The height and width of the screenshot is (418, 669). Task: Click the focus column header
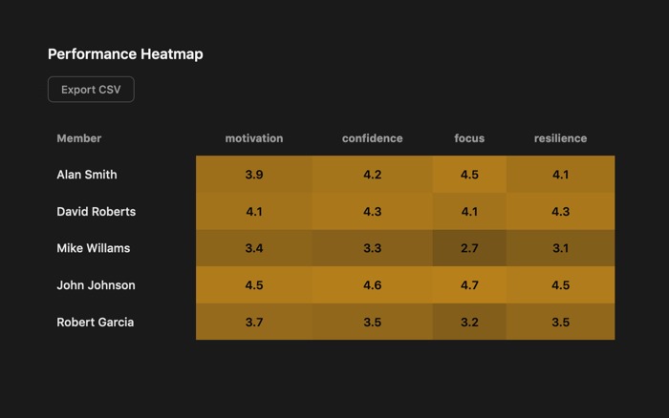click(x=469, y=138)
